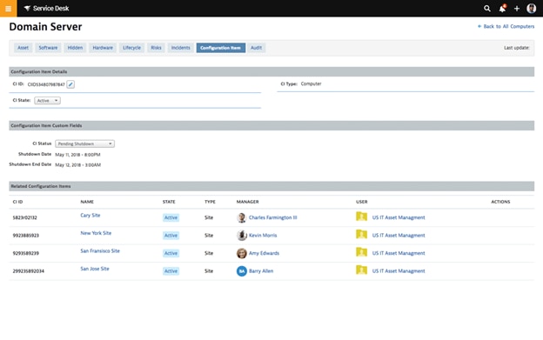Open user profile avatar in header
Screen dimensions: 543x340
point(531,9)
